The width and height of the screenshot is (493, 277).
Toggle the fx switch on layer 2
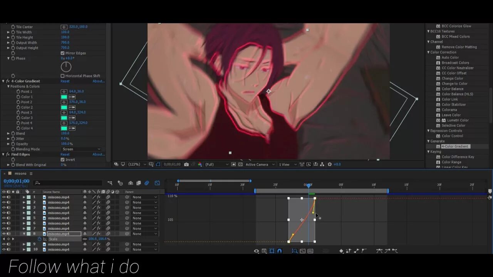[99, 202]
